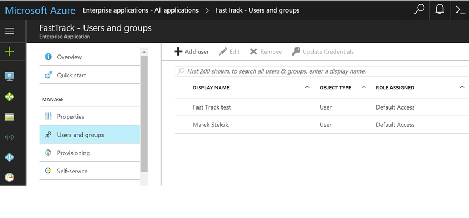This screenshot has width=469, height=218.
Task: Open the green diamond sidebar icon
Action: click(x=10, y=96)
